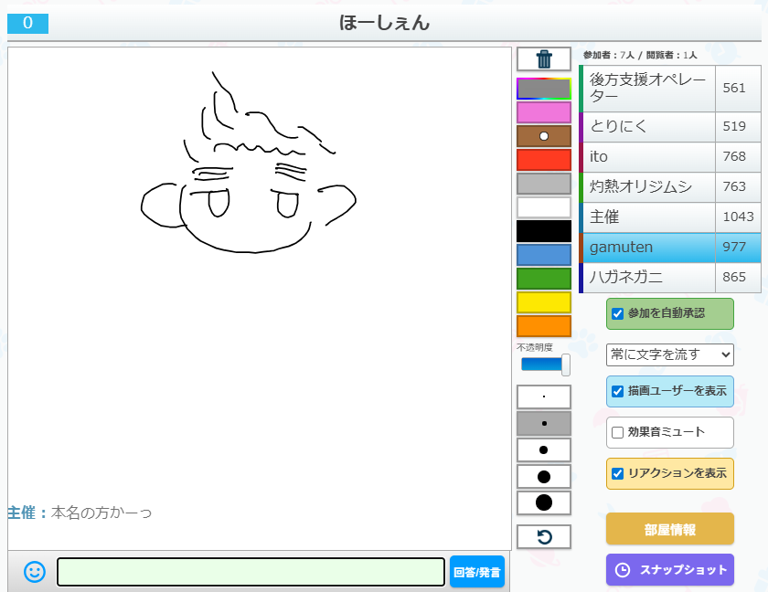768x592 pixels.
Task: Open the 常に文字を流す dropdown
Action: point(669,354)
